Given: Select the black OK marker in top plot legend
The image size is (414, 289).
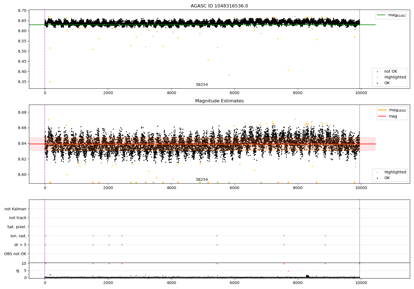Looking at the screenshot, I should [x=377, y=83].
